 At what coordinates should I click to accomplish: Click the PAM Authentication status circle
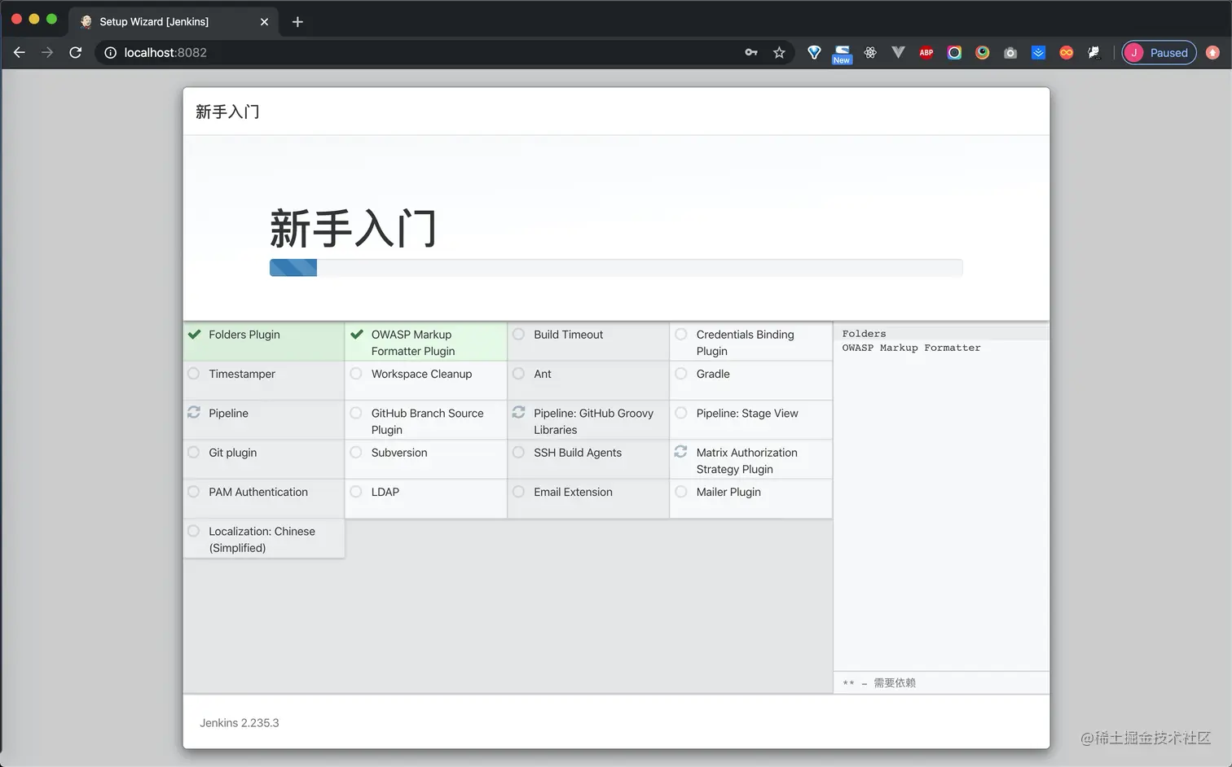tap(194, 491)
